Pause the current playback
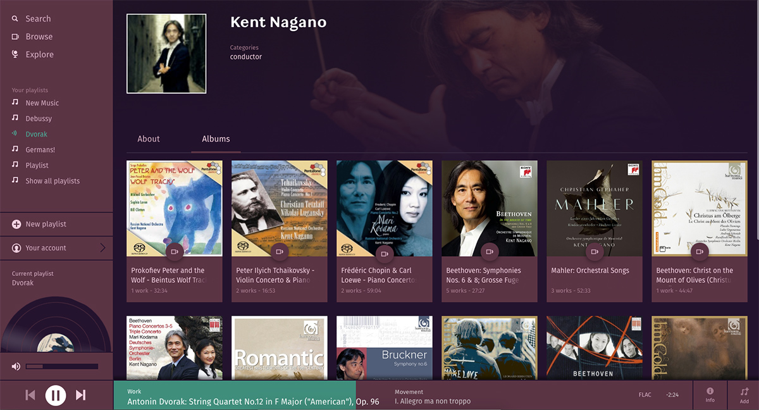Image resolution: width=759 pixels, height=410 pixels. click(x=56, y=395)
